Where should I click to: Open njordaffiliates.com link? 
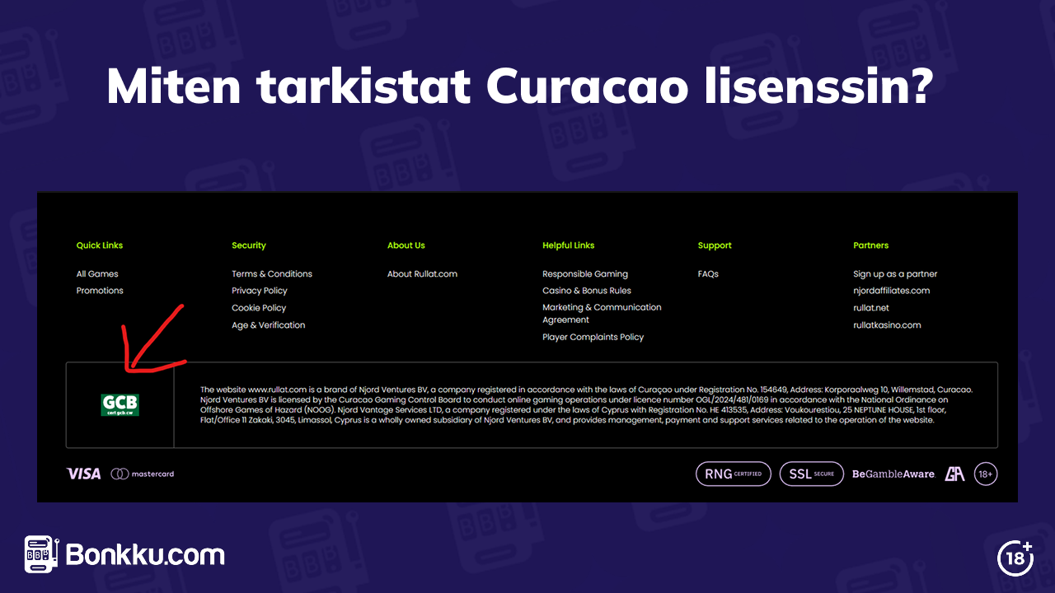(891, 291)
